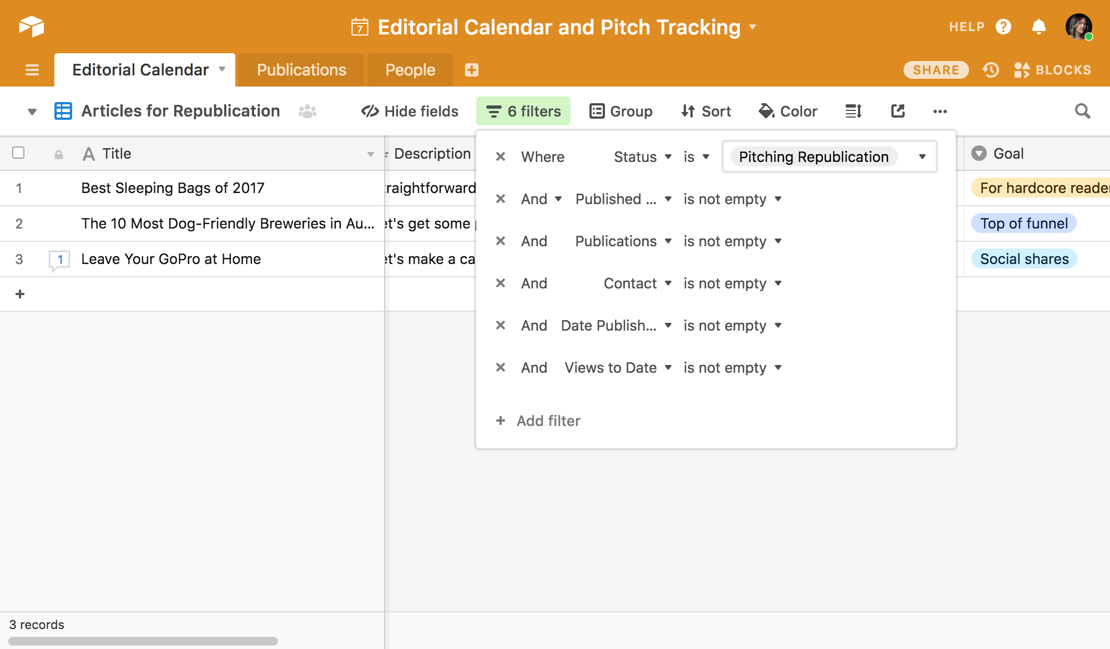Expand the Status field dropdown
The height and width of the screenshot is (649, 1110).
643,157
